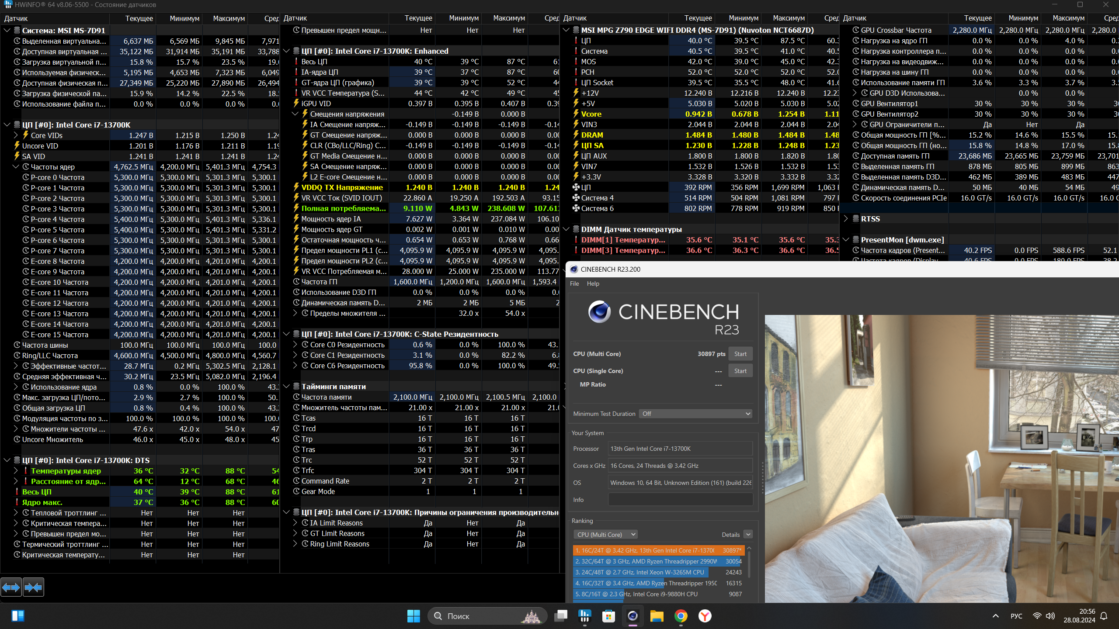Open the Minimum Test Duration dropdown
This screenshot has width=1119, height=629.
pyautogui.click(x=695, y=414)
